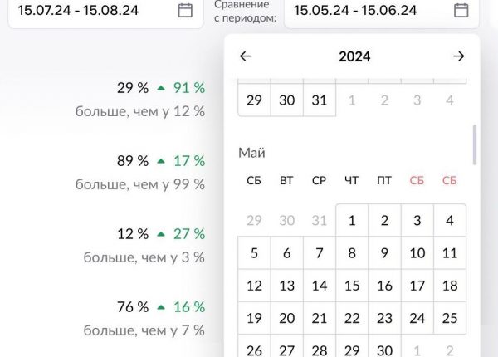Click May 2 in the calendar
498x357 pixels.
pyautogui.click(x=384, y=221)
